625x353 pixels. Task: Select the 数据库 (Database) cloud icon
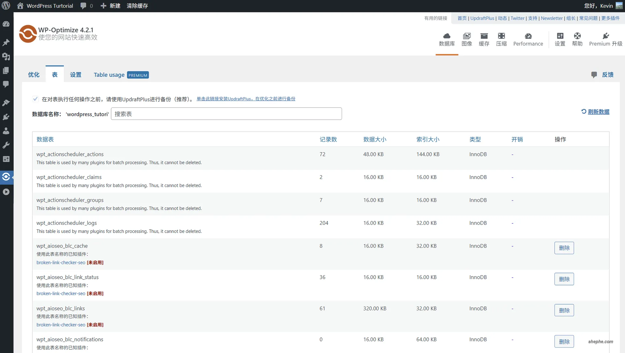click(x=447, y=38)
